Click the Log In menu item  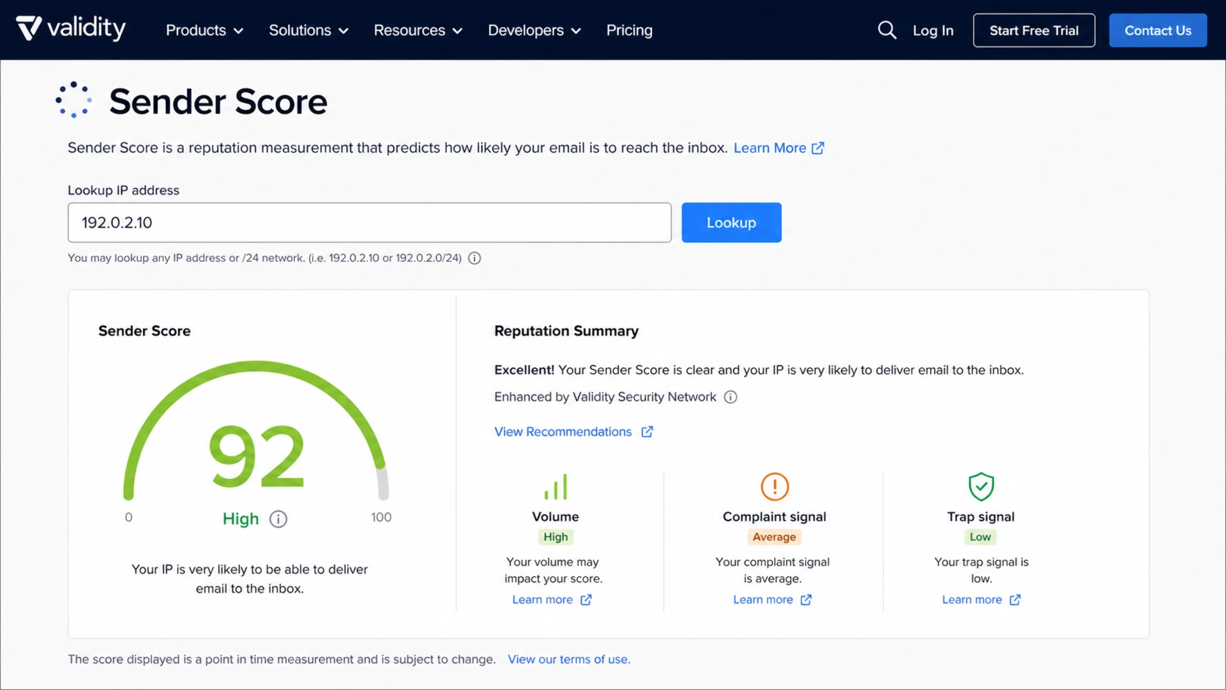point(933,30)
